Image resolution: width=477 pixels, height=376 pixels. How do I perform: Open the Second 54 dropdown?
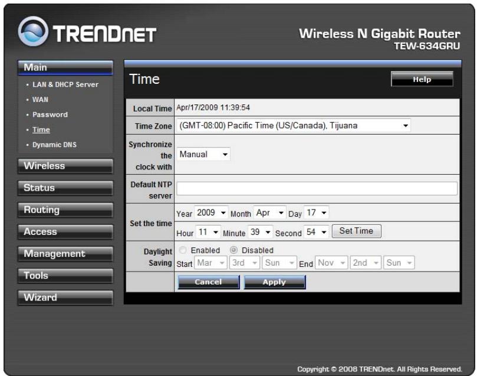point(317,233)
